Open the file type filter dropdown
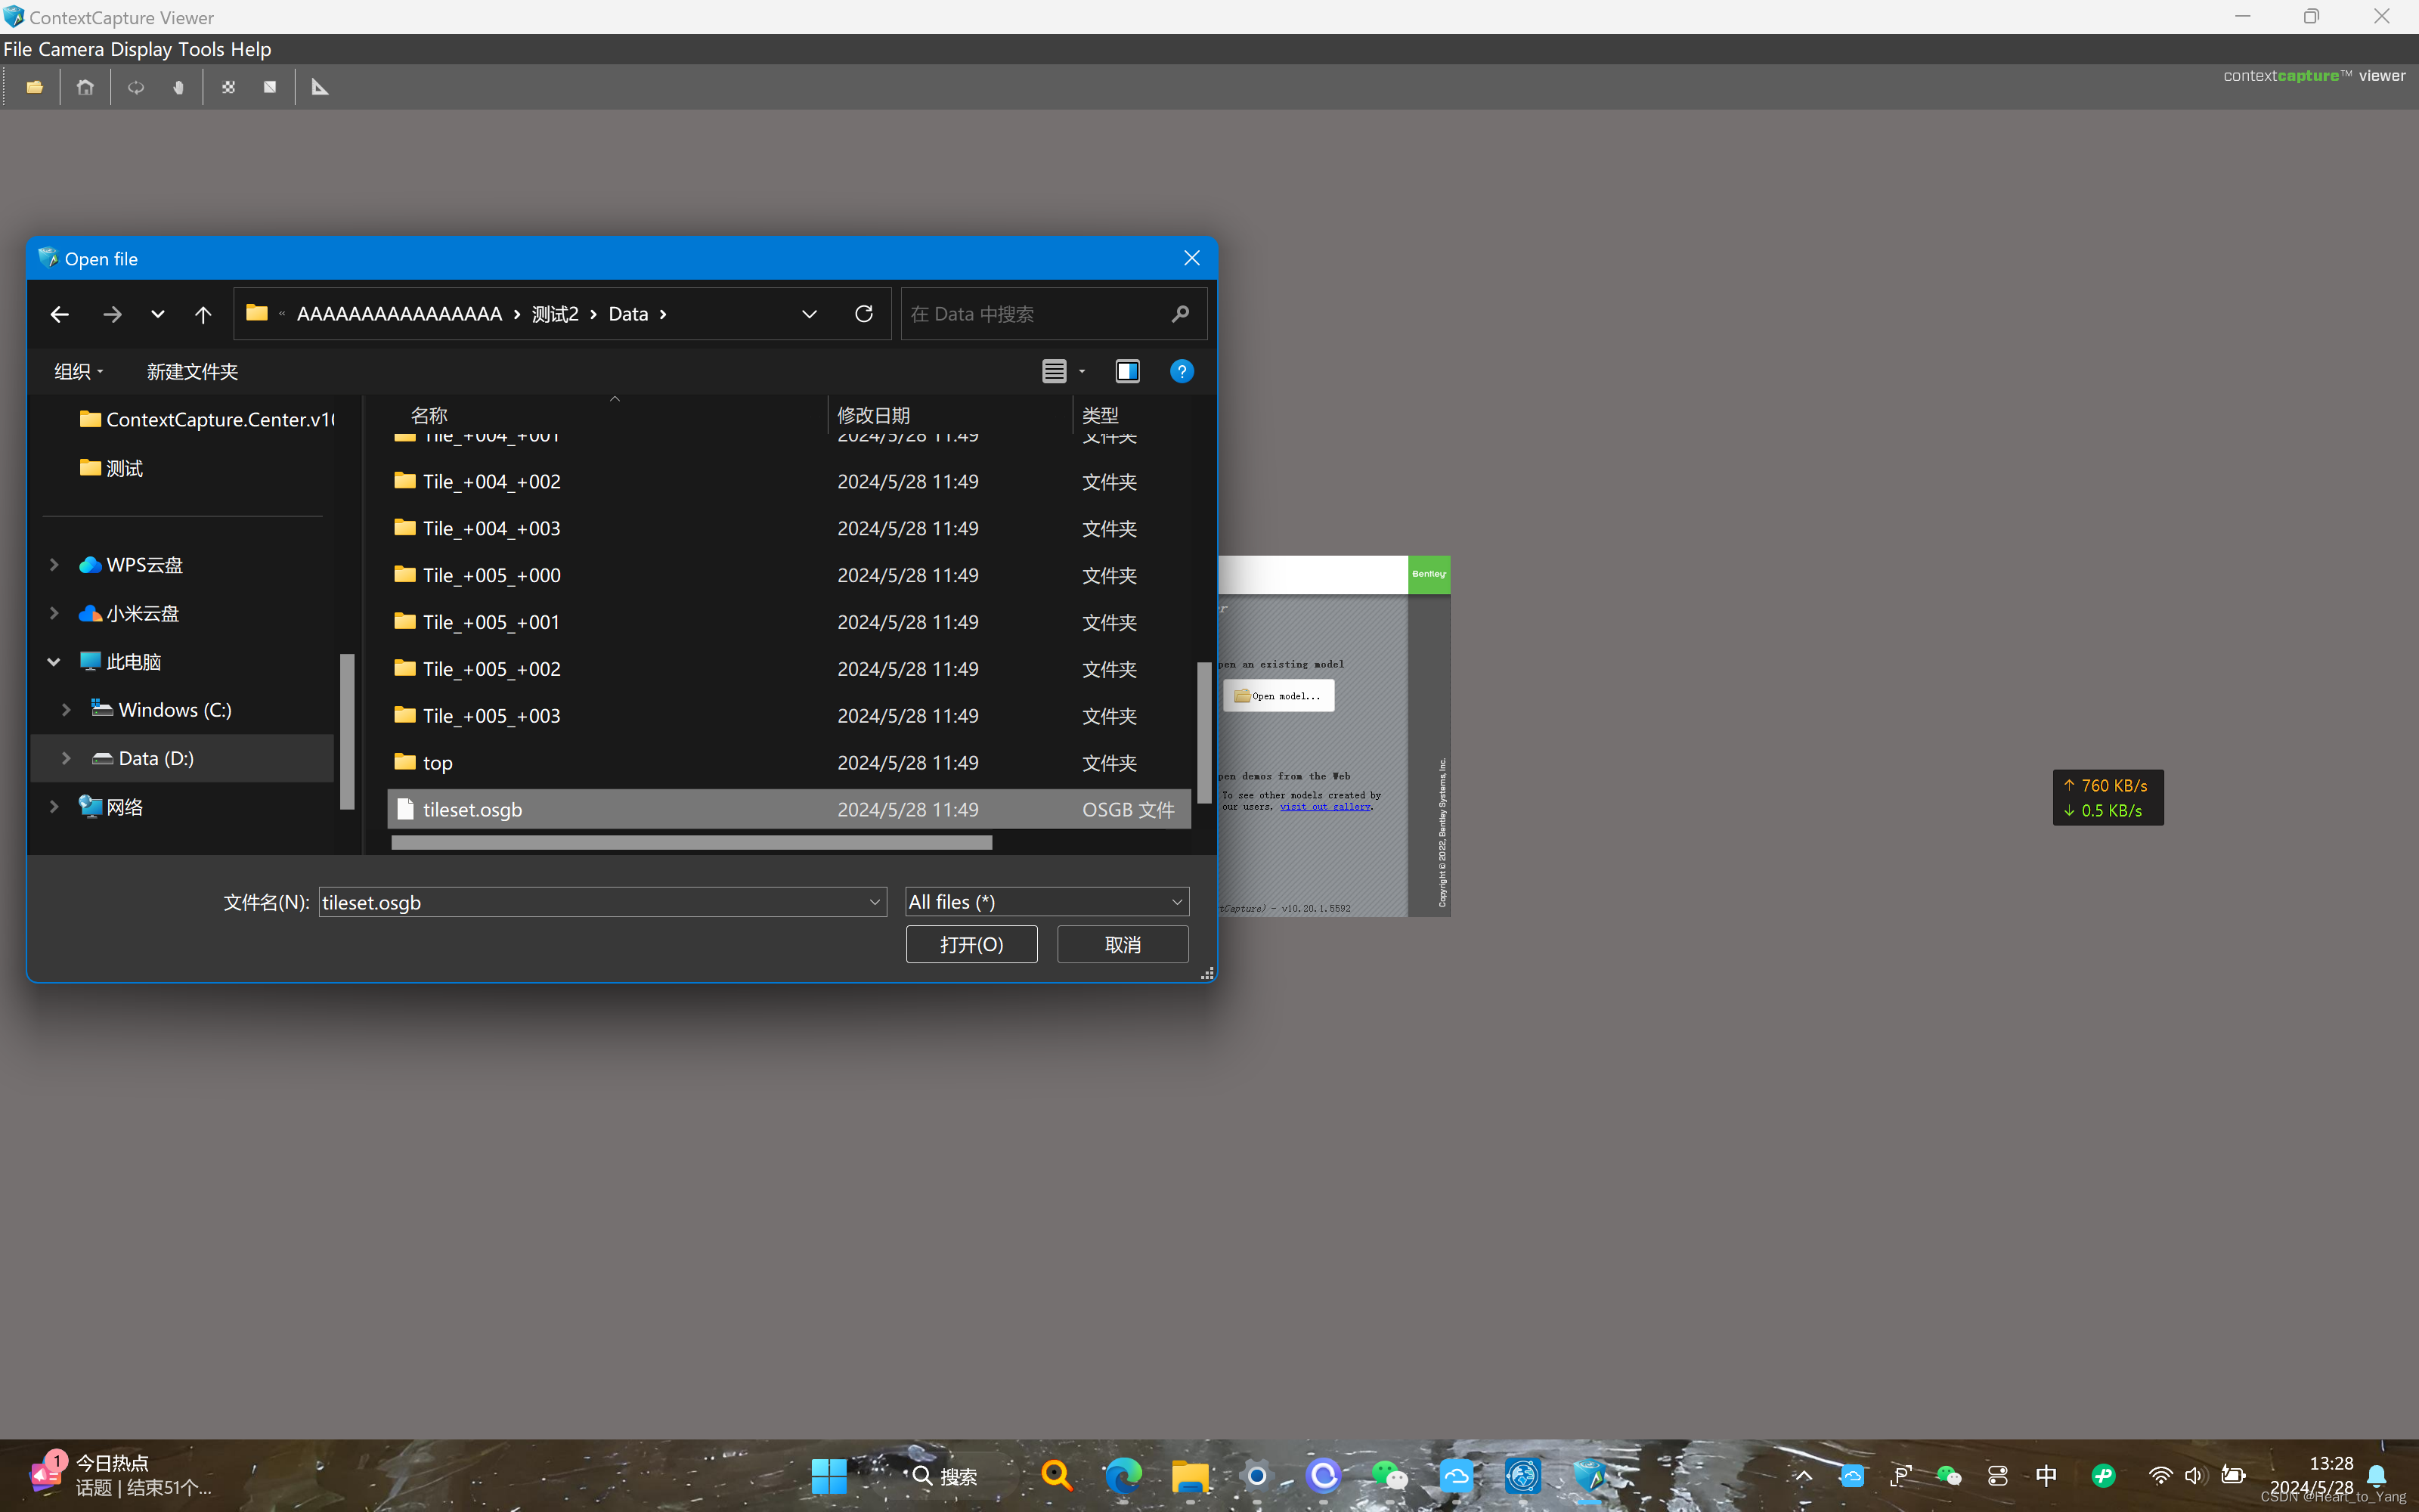2419x1512 pixels. tap(1046, 902)
